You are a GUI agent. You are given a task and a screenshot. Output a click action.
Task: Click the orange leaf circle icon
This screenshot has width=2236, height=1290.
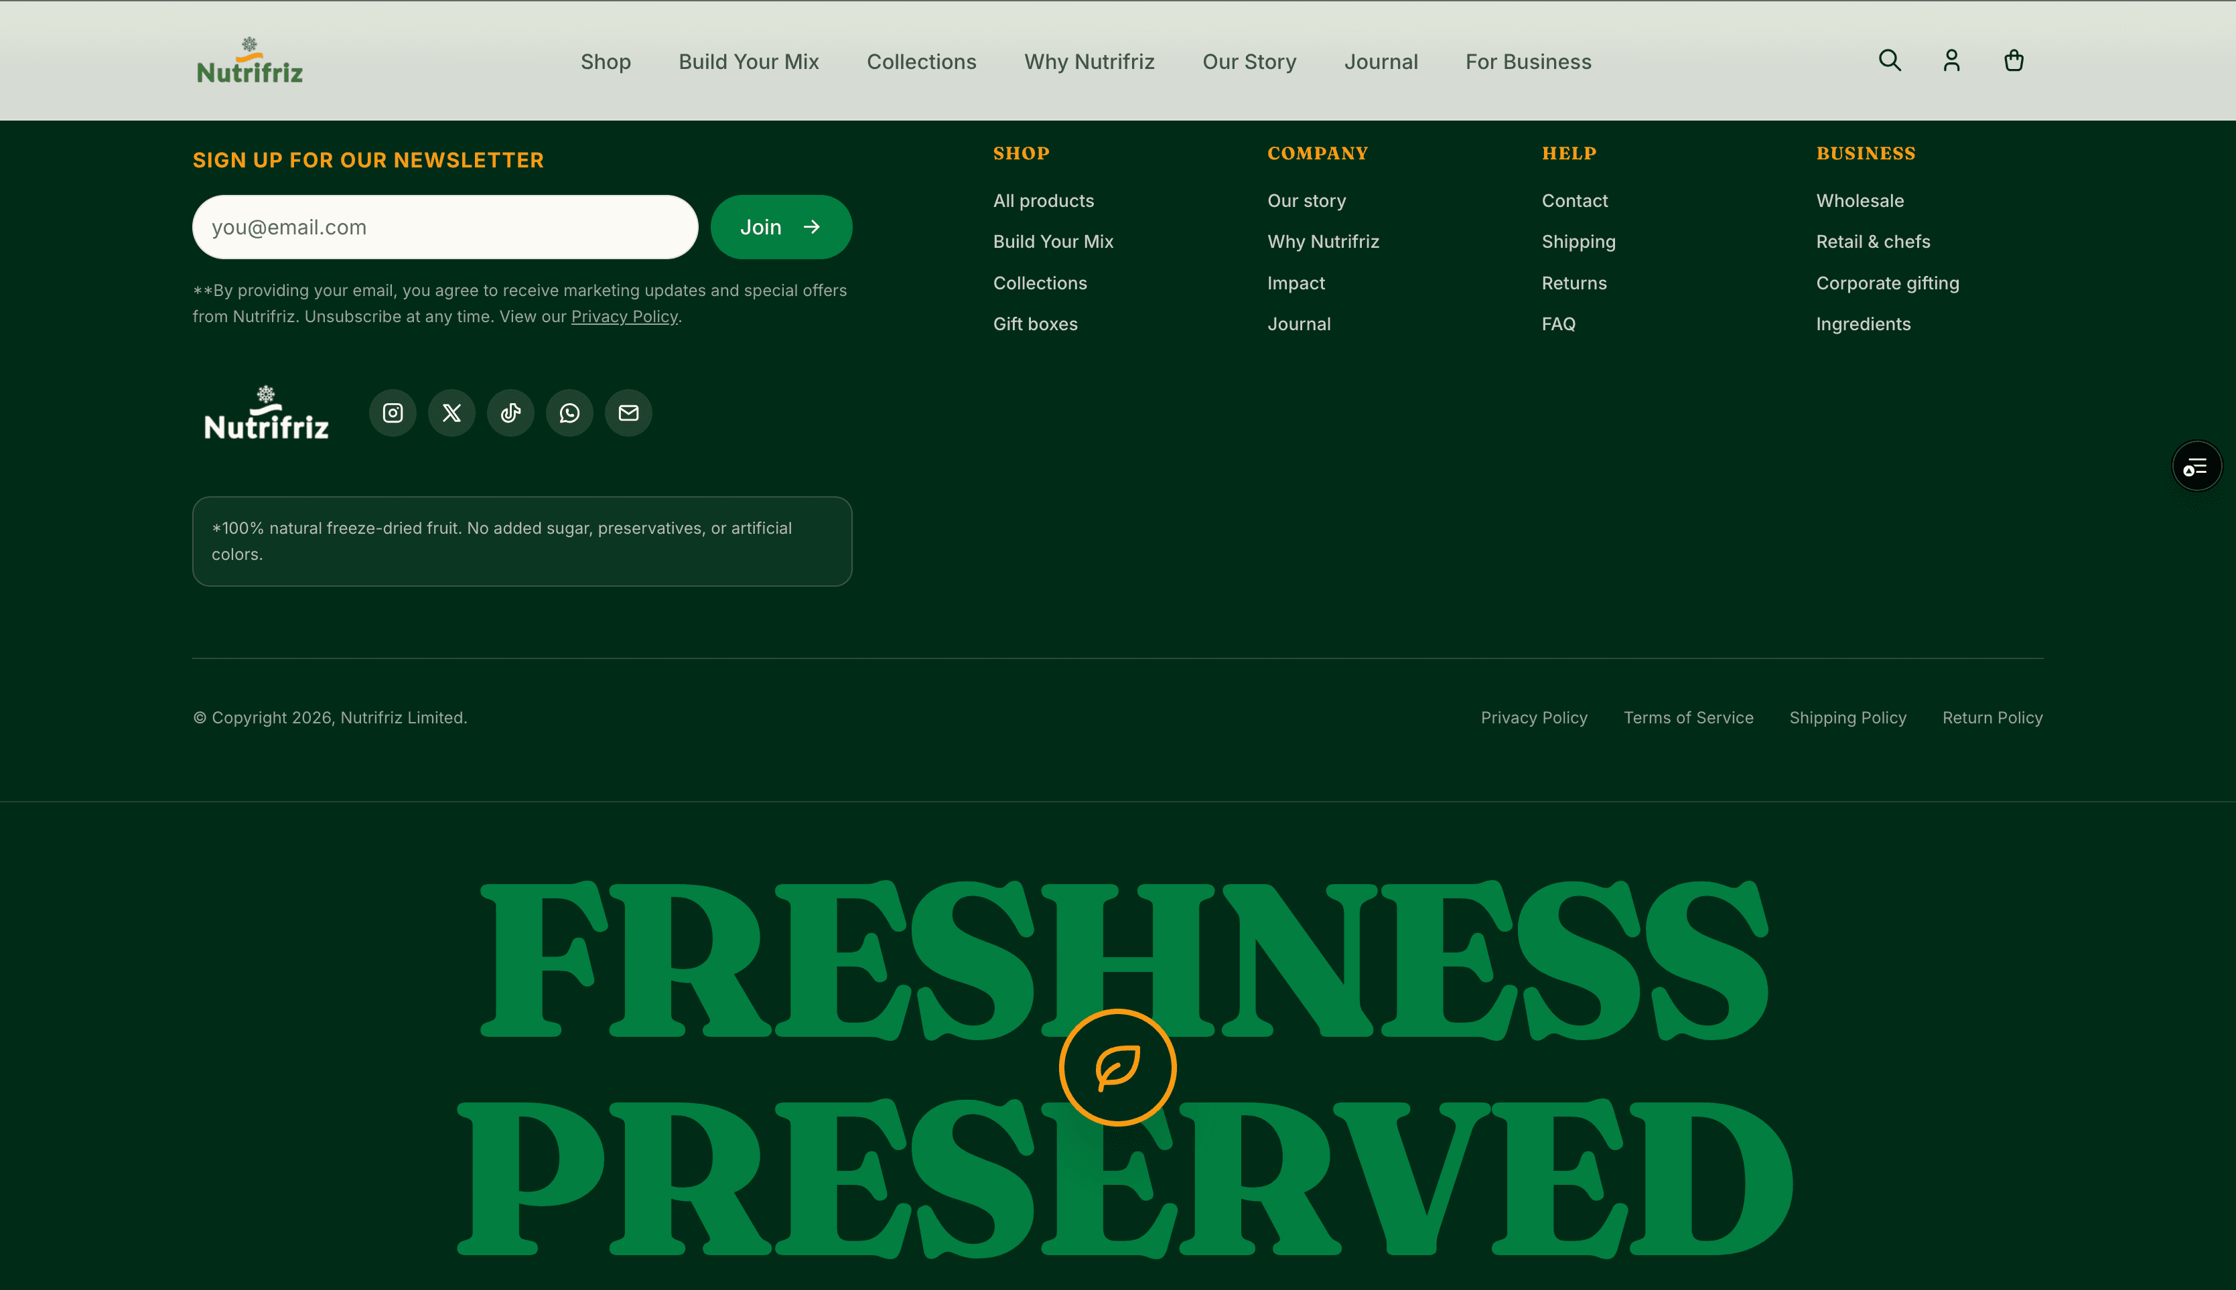tap(1118, 1068)
